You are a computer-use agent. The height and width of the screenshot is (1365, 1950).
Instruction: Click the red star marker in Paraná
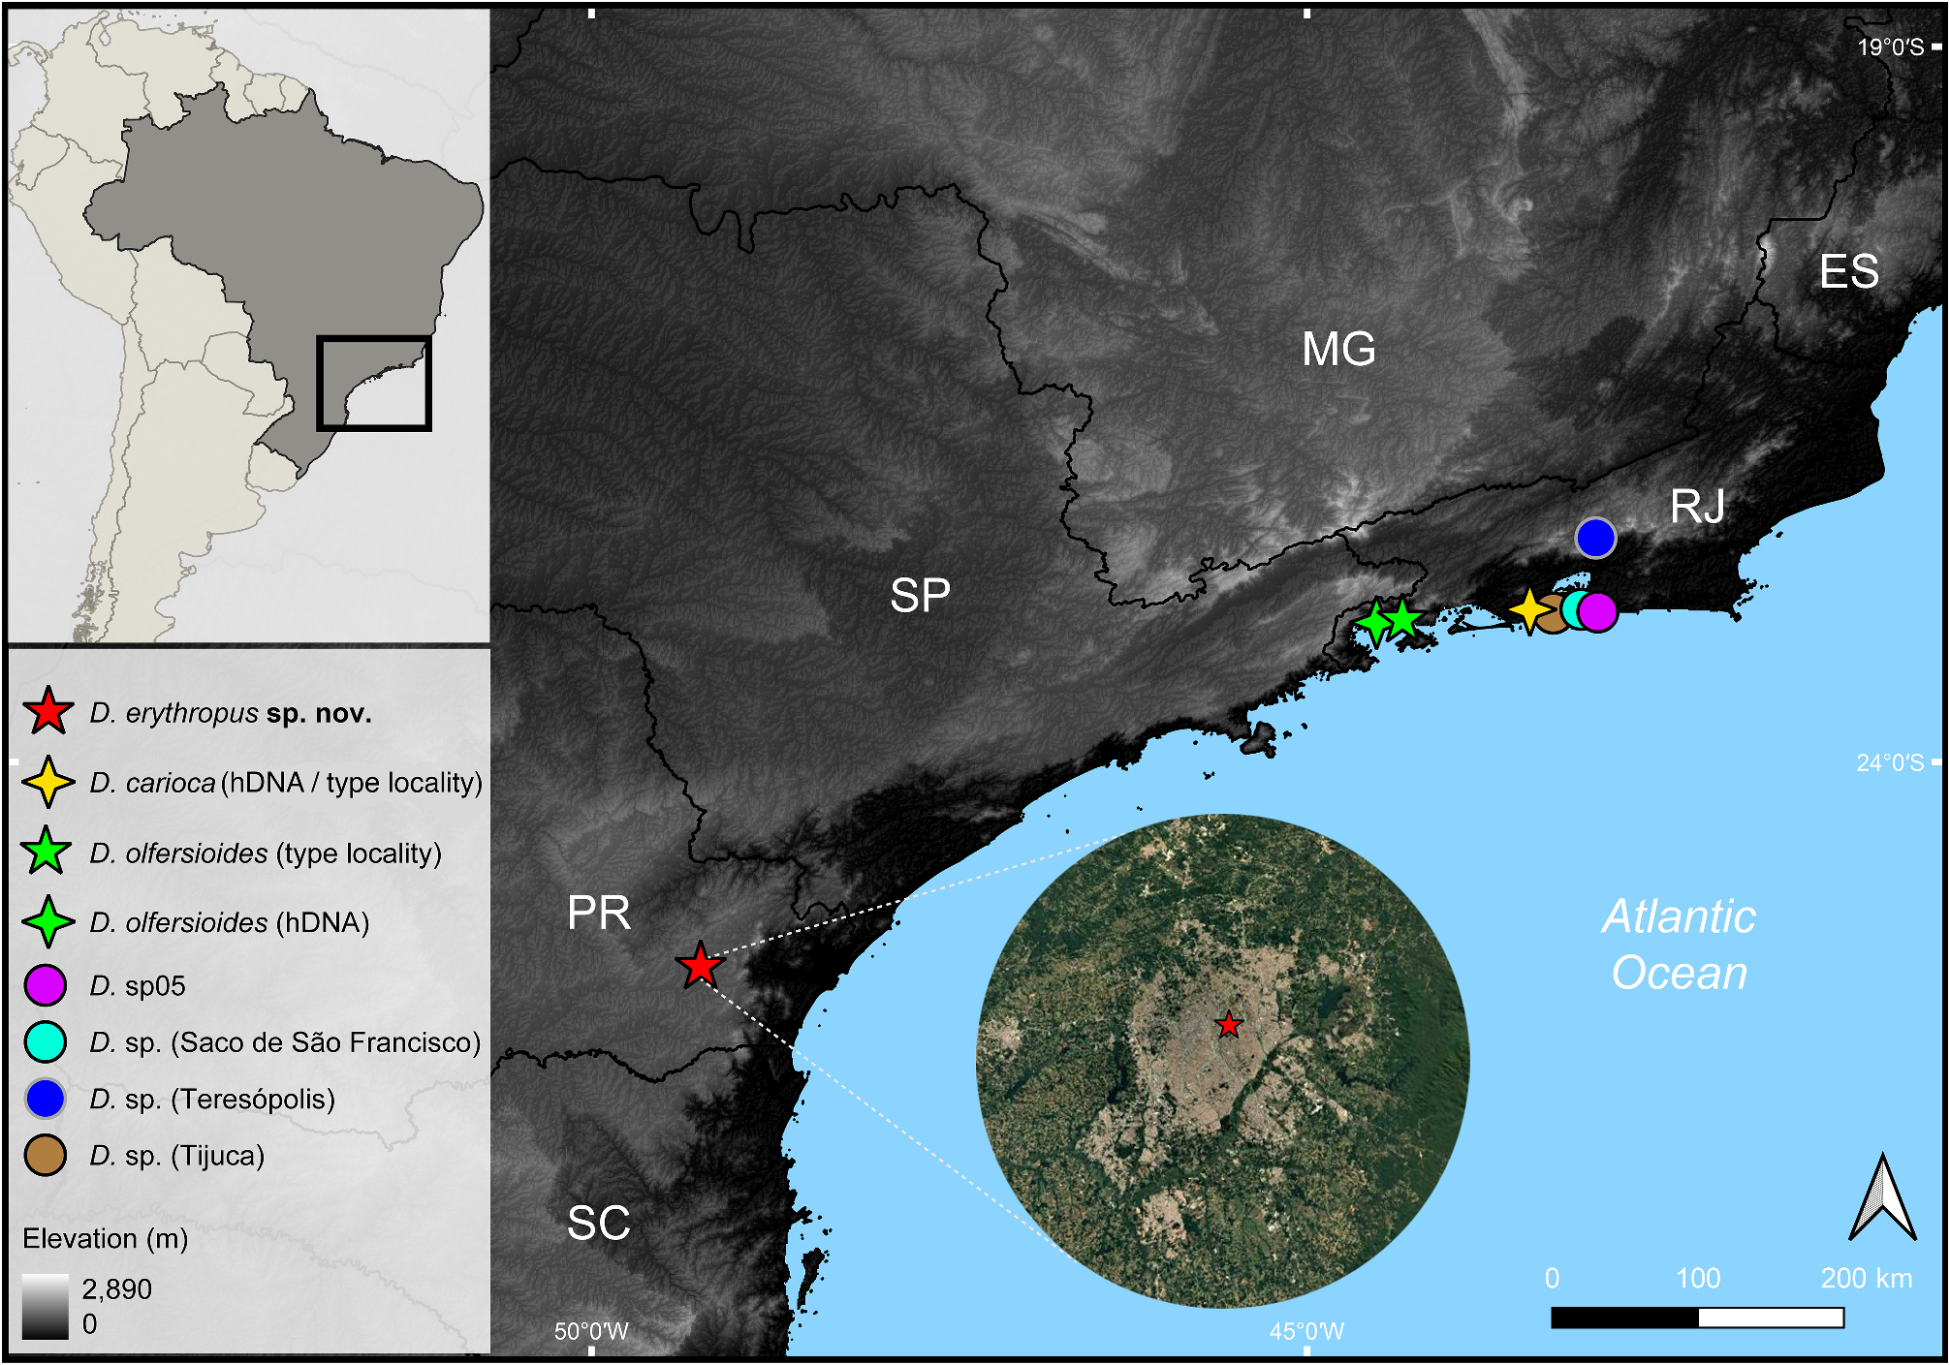(699, 966)
